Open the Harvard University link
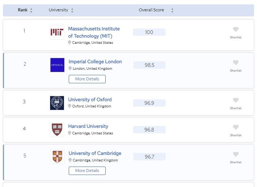Screen dimensions: 257x187 pyautogui.click(x=88, y=126)
